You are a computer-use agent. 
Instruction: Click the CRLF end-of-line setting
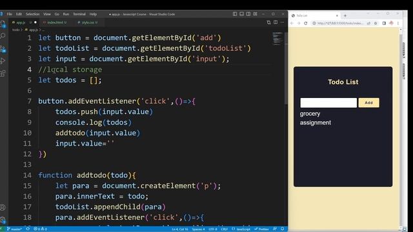point(225,229)
